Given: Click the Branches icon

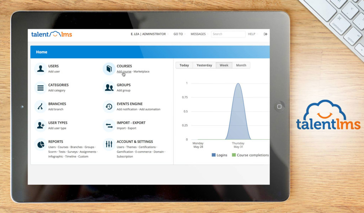Looking at the screenshot, I should point(41,106).
